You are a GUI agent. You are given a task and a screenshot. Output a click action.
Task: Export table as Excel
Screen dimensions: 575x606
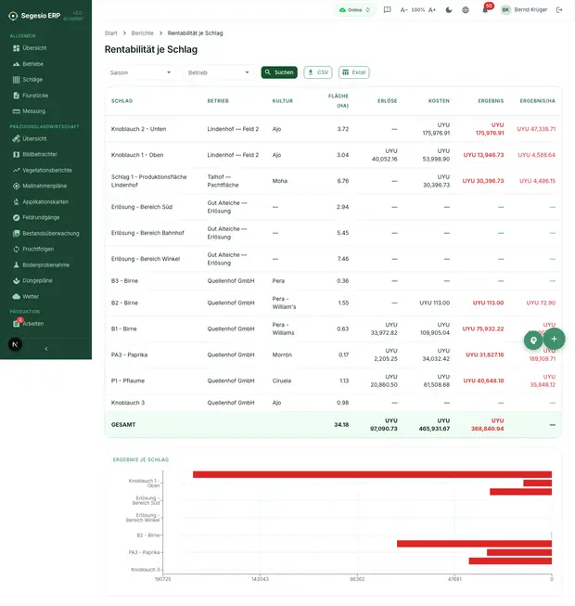point(353,72)
